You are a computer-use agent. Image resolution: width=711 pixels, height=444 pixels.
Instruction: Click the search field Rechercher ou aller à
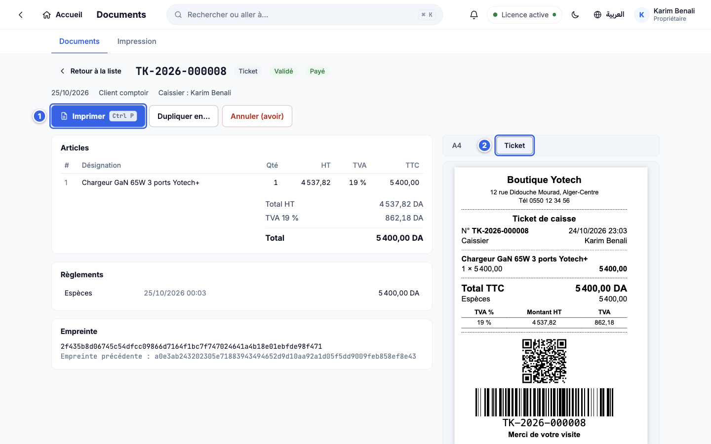305,15
